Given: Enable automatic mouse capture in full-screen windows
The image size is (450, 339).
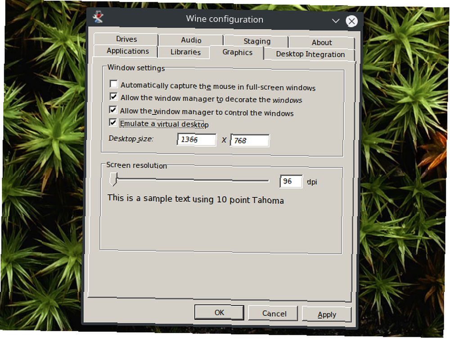Looking at the screenshot, I should click(x=114, y=84).
